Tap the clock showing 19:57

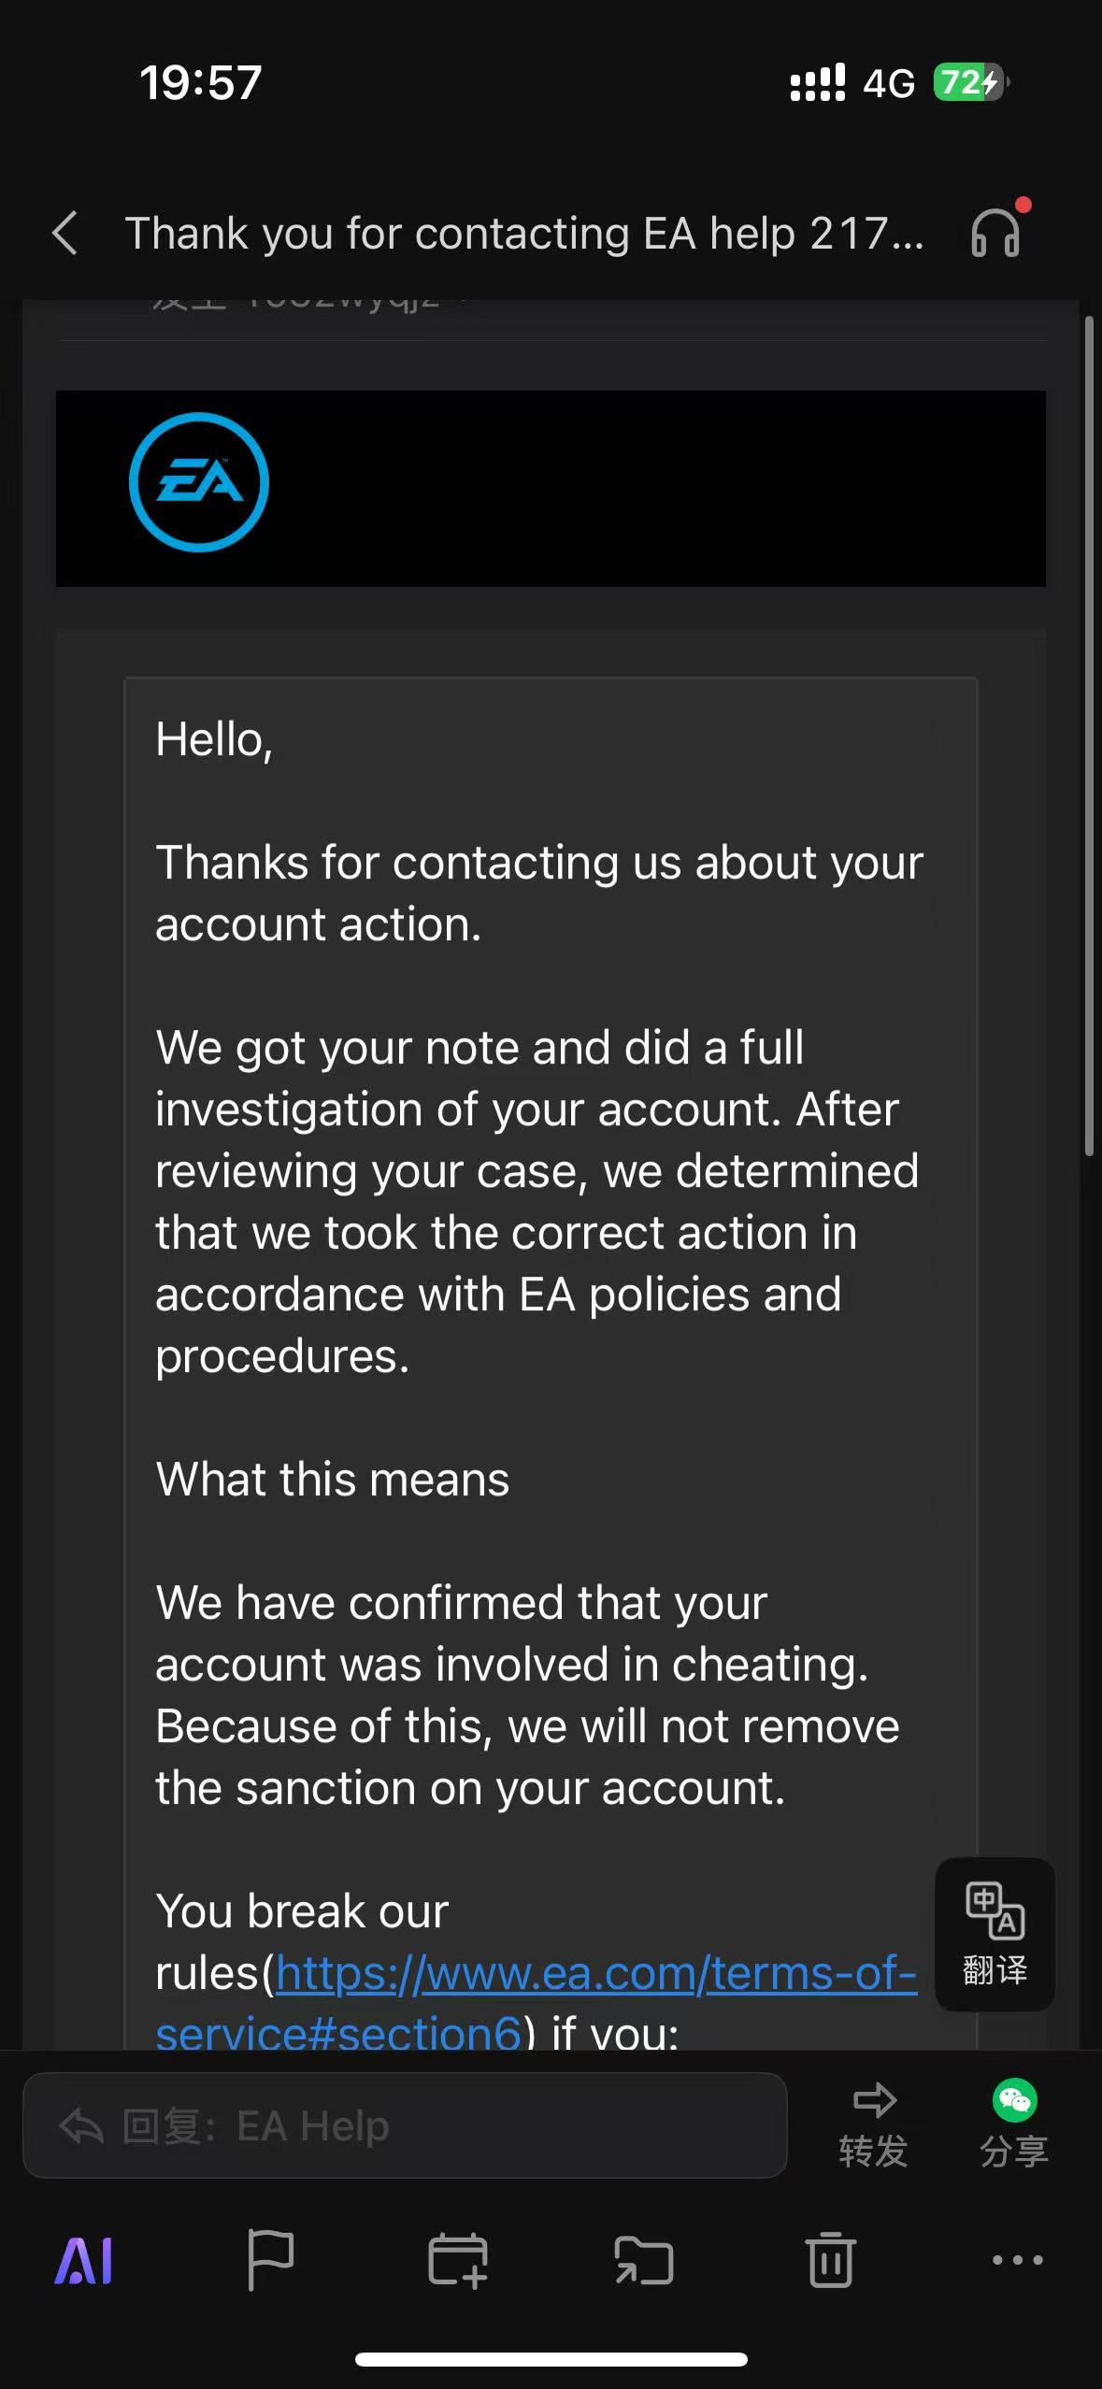[200, 82]
